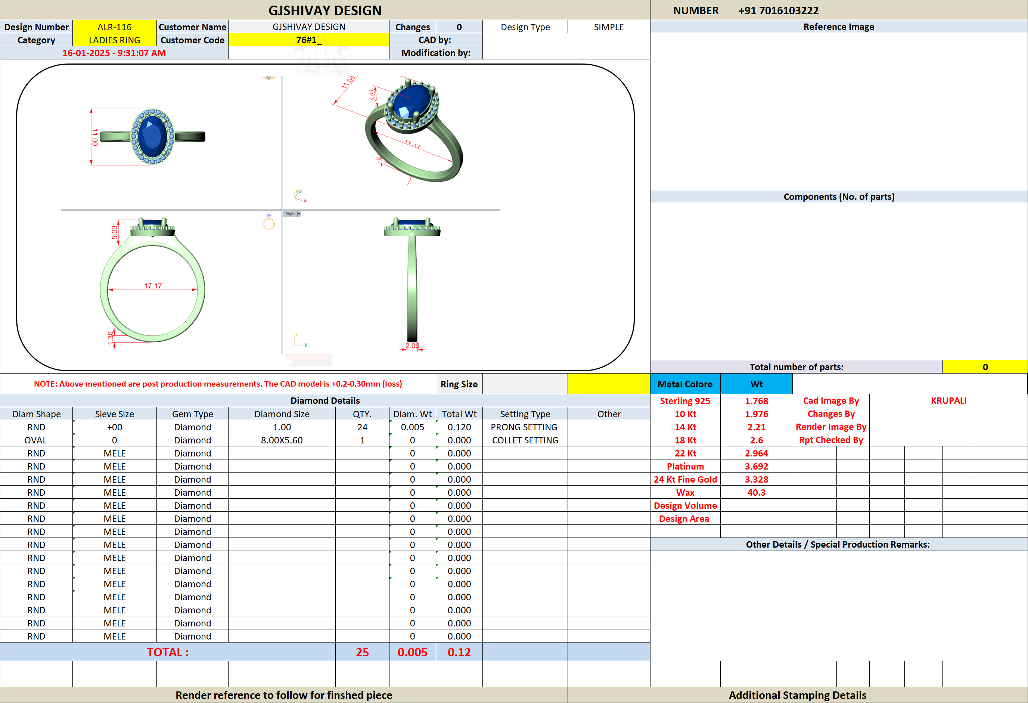Select the Sterling 925 weight 1.768

click(757, 400)
